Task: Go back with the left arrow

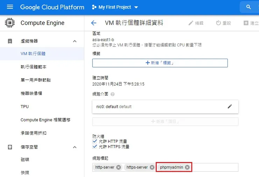Action: click(94, 23)
